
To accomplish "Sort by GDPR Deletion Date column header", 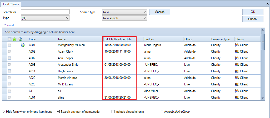I will tap(123, 39).
